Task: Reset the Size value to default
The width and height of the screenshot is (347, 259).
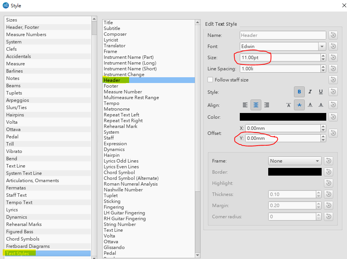Action: point(333,57)
